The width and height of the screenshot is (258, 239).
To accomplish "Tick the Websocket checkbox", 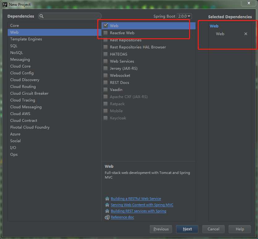I will (x=106, y=75).
